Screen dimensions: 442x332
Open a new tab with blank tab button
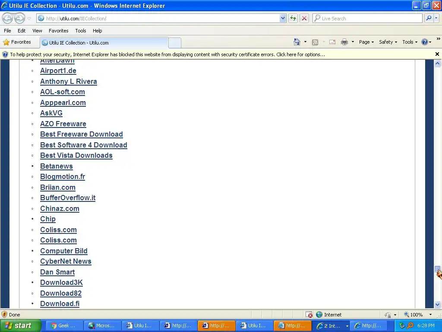(175, 43)
